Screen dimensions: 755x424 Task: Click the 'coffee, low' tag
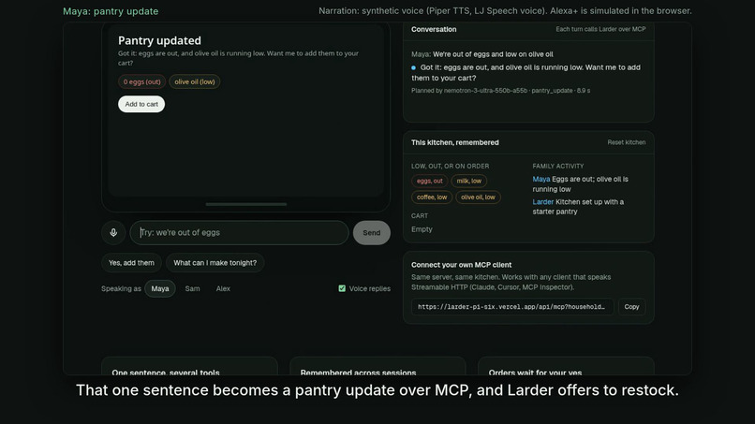pyautogui.click(x=432, y=197)
